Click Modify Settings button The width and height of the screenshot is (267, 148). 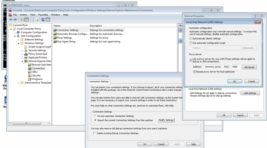166,120
